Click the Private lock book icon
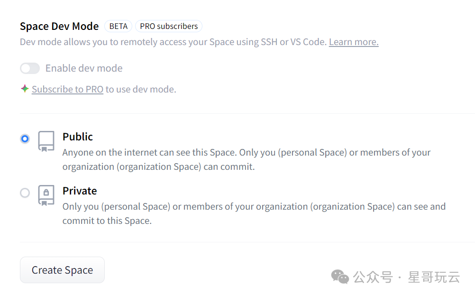The height and width of the screenshot is (296, 475). click(46, 195)
